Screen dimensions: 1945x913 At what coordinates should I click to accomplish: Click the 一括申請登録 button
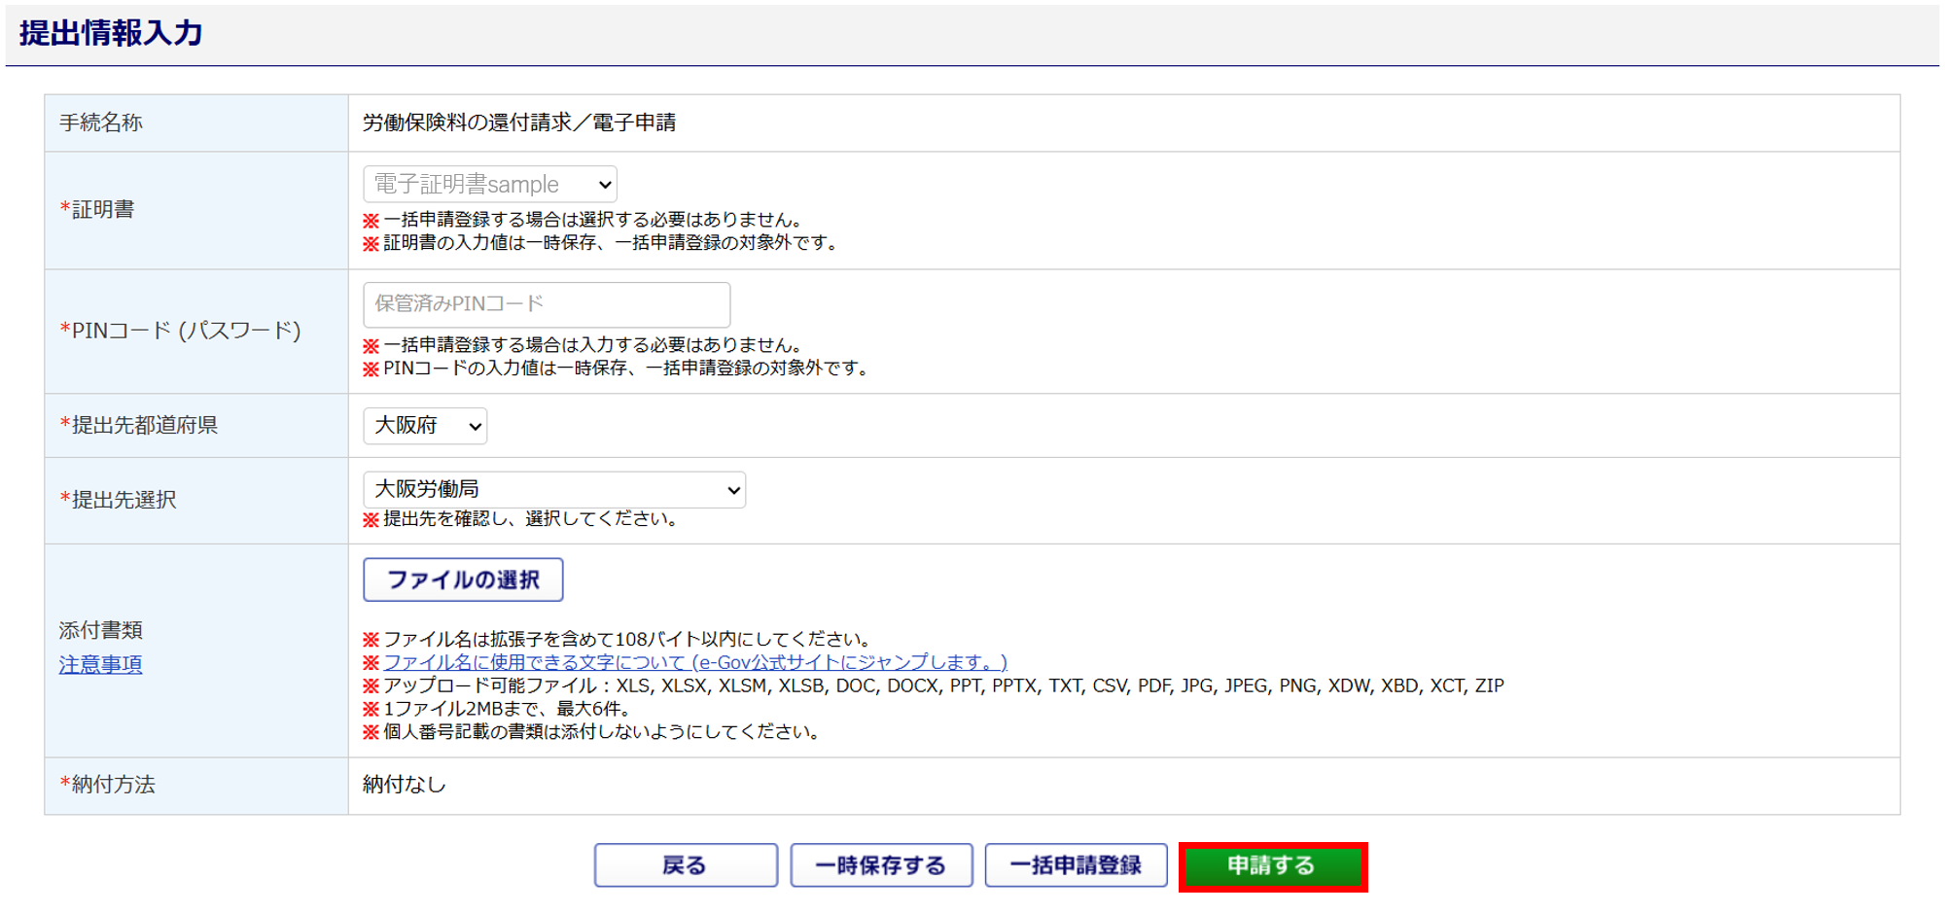pos(1076,865)
